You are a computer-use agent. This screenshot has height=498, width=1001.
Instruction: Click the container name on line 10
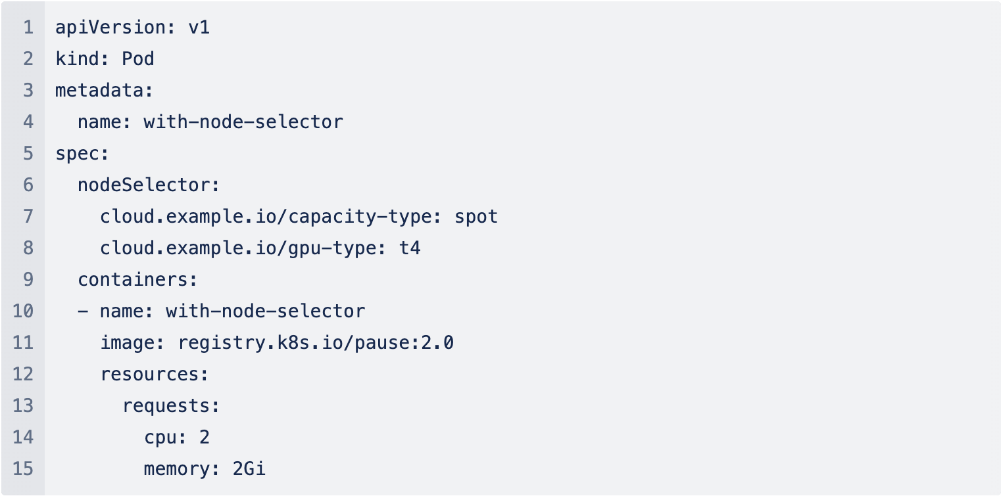pos(265,311)
